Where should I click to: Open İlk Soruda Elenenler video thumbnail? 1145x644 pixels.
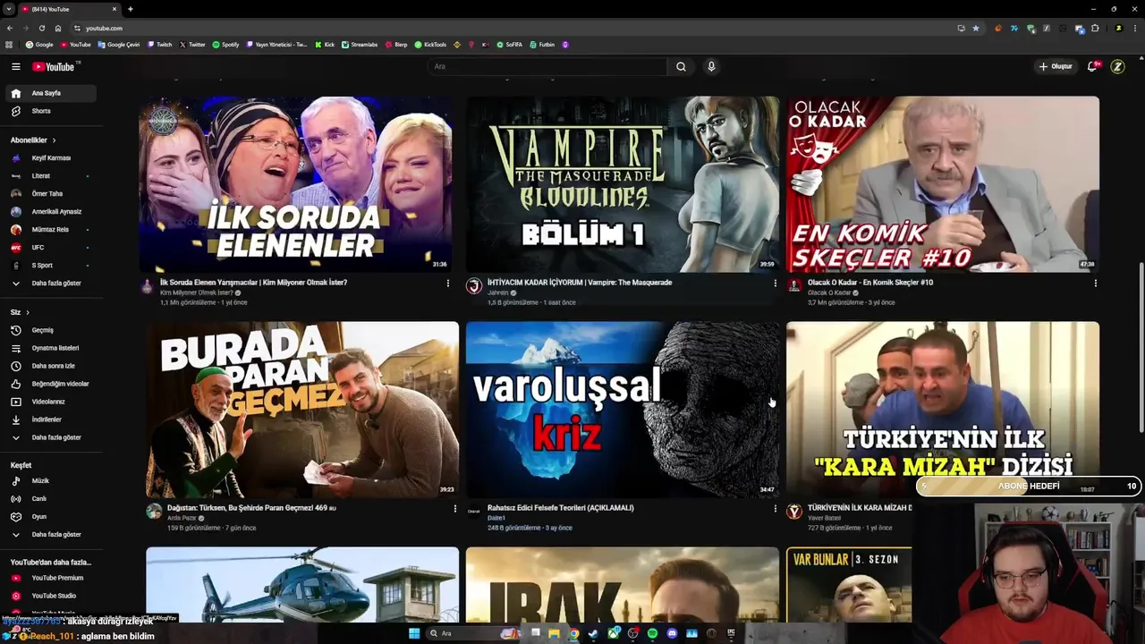pyautogui.click(x=295, y=184)
